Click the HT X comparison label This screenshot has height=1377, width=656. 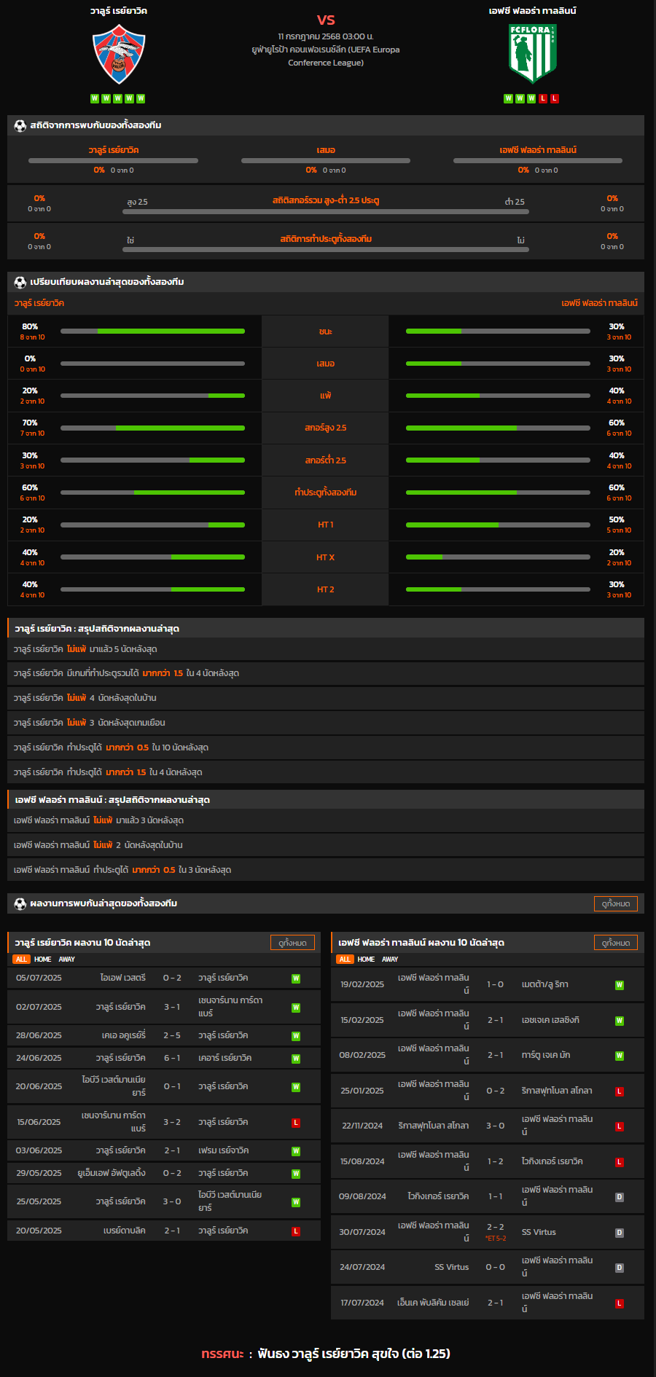[x=326, y=557]
